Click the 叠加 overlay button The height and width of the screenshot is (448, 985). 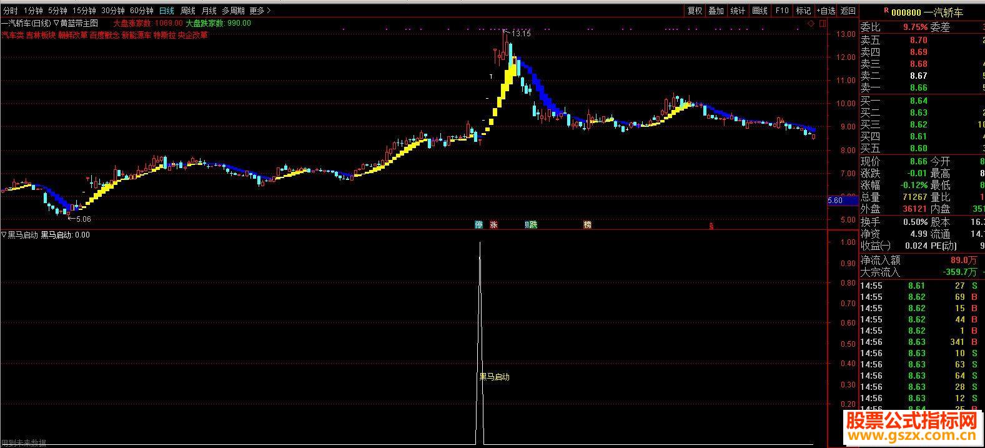click(x=716, y=11)
